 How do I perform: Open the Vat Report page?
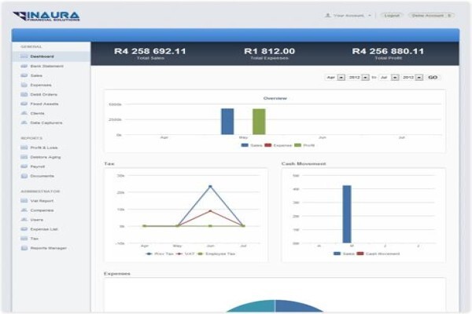click(x=42, y=201)
